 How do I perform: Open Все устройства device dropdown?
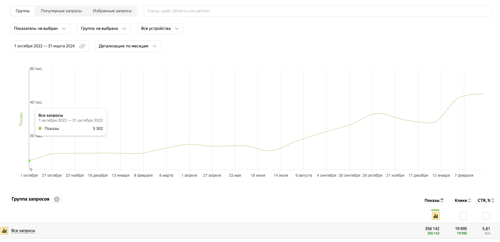160,29
